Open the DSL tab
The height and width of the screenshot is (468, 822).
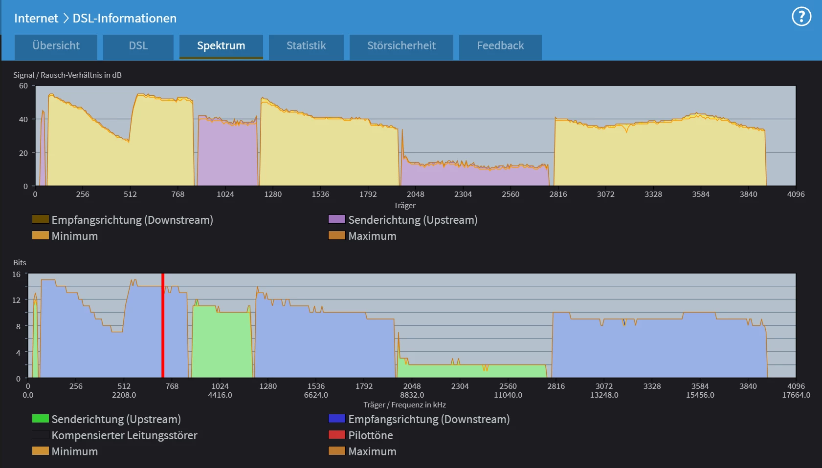pos(138,47)
